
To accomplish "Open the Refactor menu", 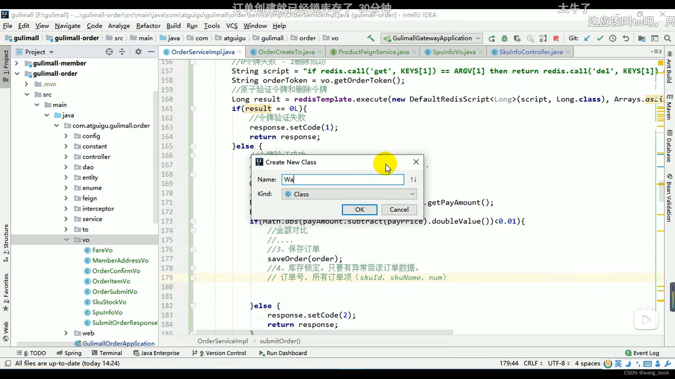I will pos(148,26).
